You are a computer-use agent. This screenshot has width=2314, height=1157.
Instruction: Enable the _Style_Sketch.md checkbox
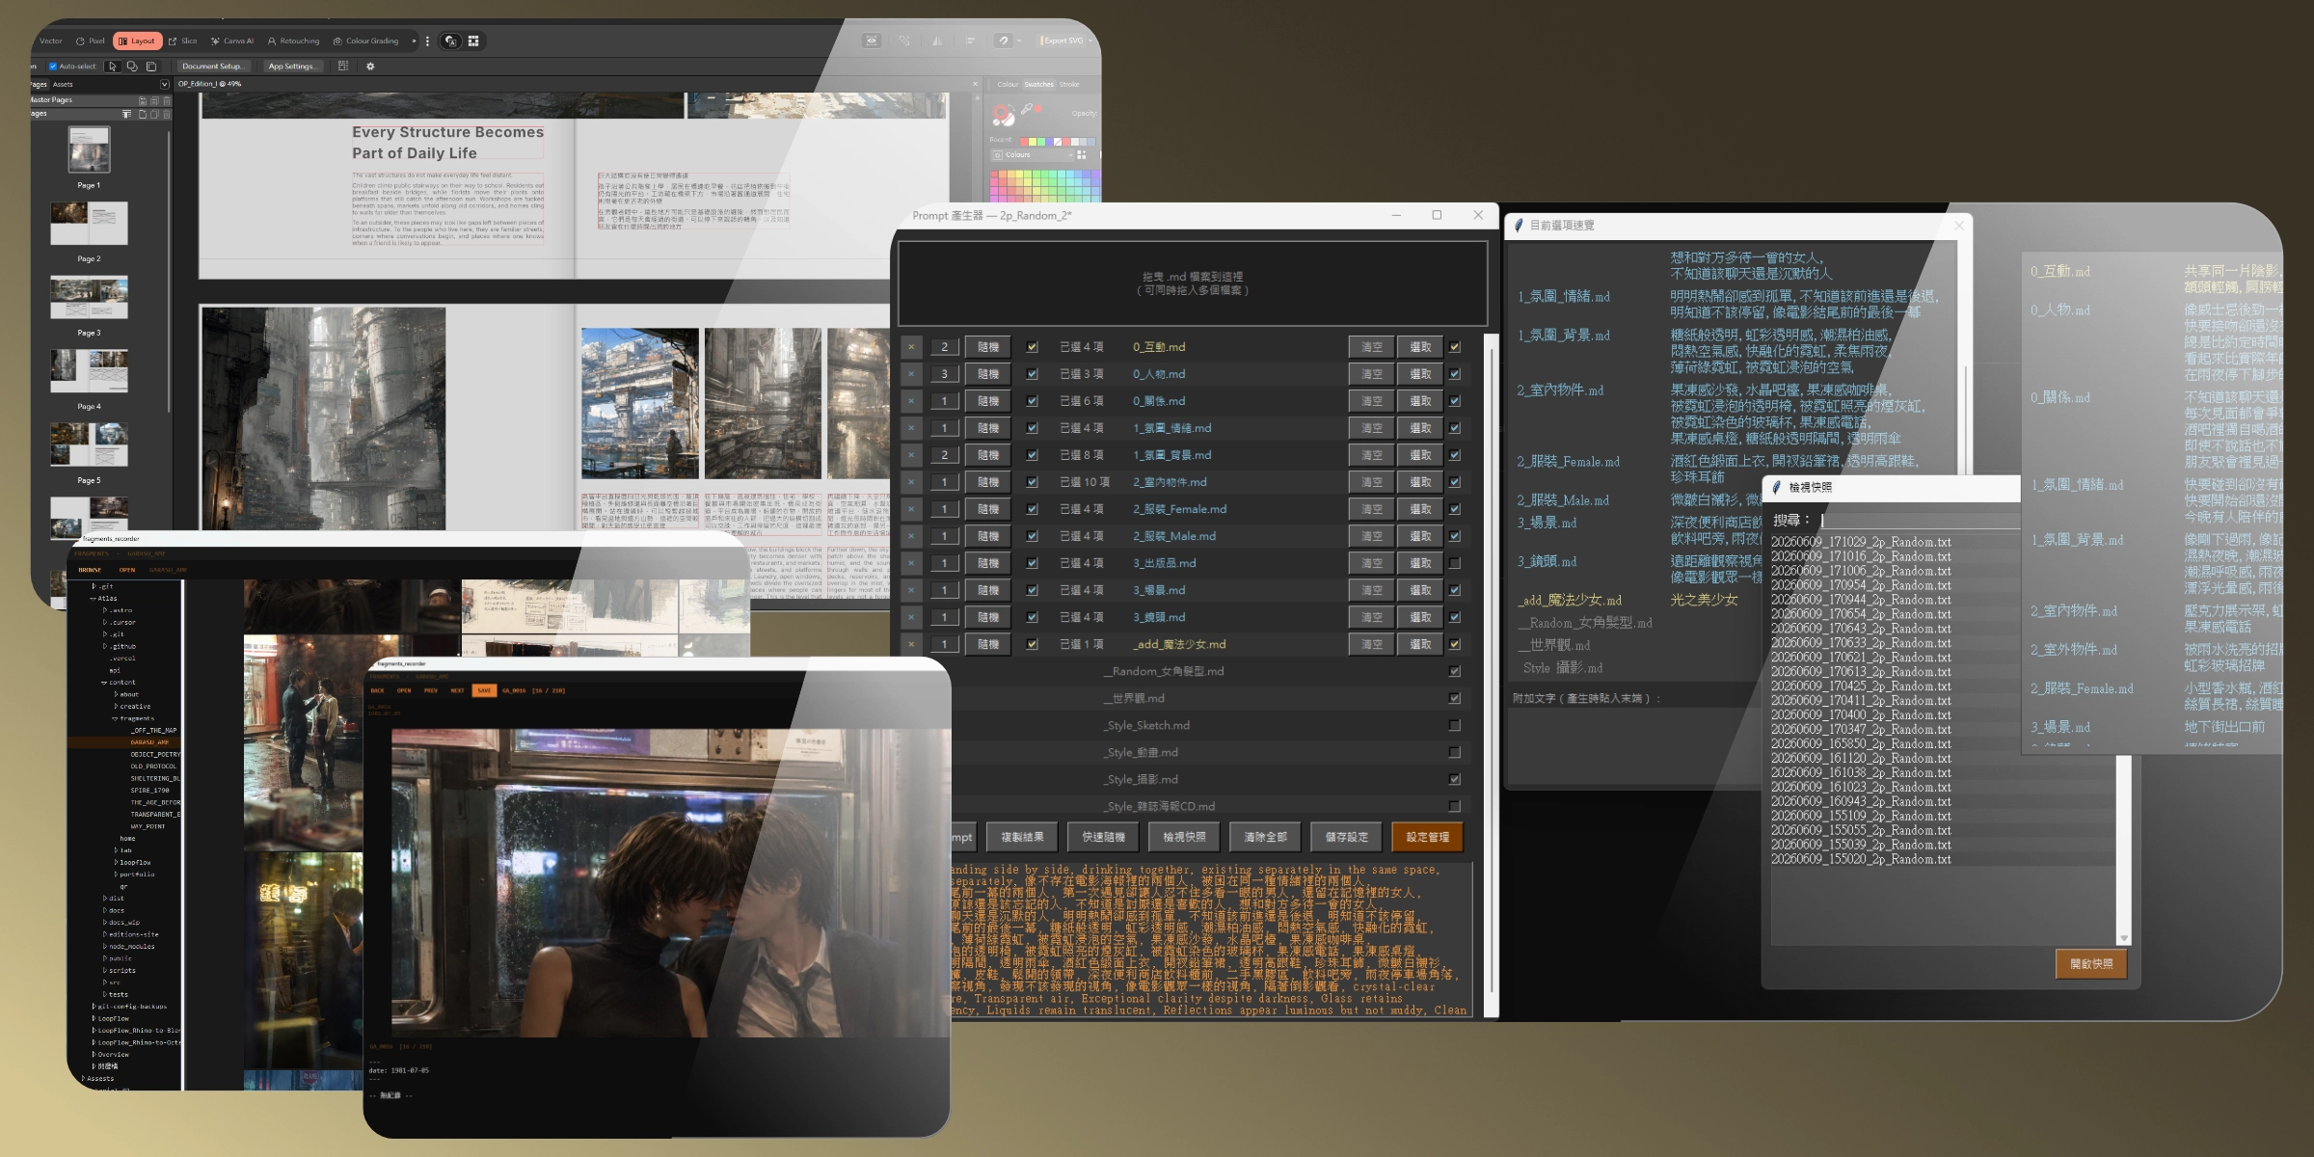tap(1454, 725)
